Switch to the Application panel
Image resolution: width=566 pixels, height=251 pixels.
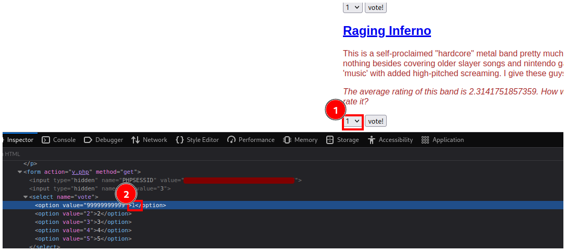pos(442,140)
